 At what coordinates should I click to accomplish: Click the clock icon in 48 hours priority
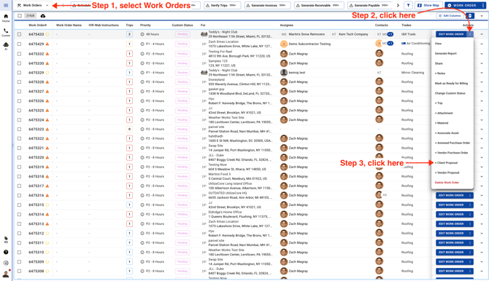(142, 34)
